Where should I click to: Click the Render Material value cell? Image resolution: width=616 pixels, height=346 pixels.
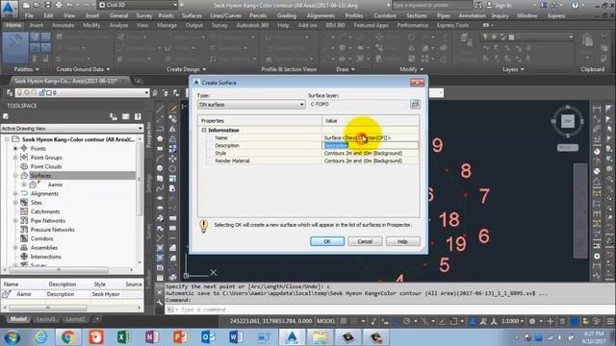(371, 161)
